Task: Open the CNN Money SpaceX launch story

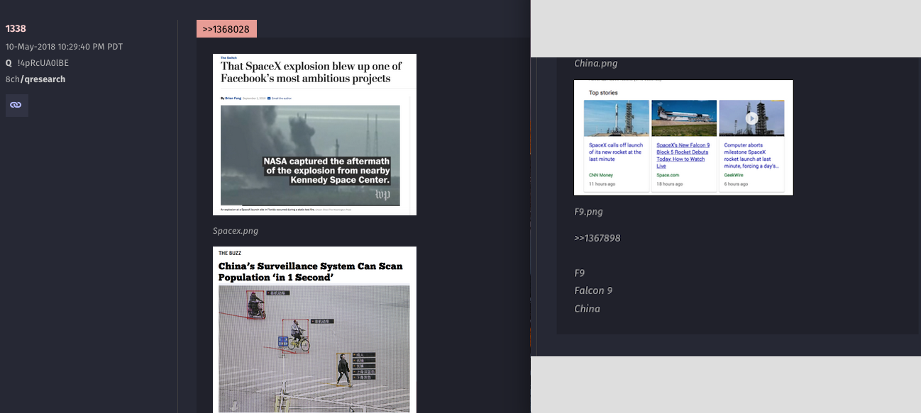Action: click(615, 152)
